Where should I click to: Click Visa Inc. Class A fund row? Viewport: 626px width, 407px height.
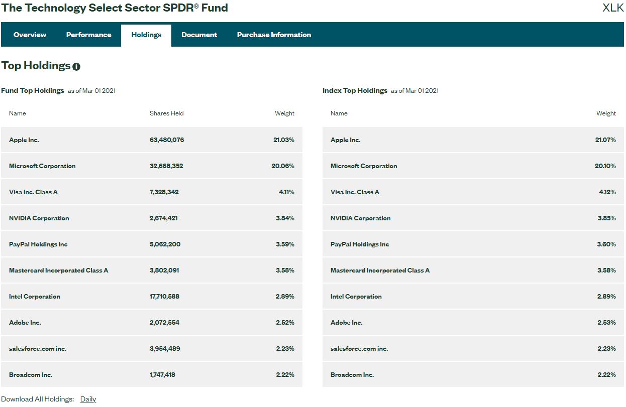pos(32,192)
